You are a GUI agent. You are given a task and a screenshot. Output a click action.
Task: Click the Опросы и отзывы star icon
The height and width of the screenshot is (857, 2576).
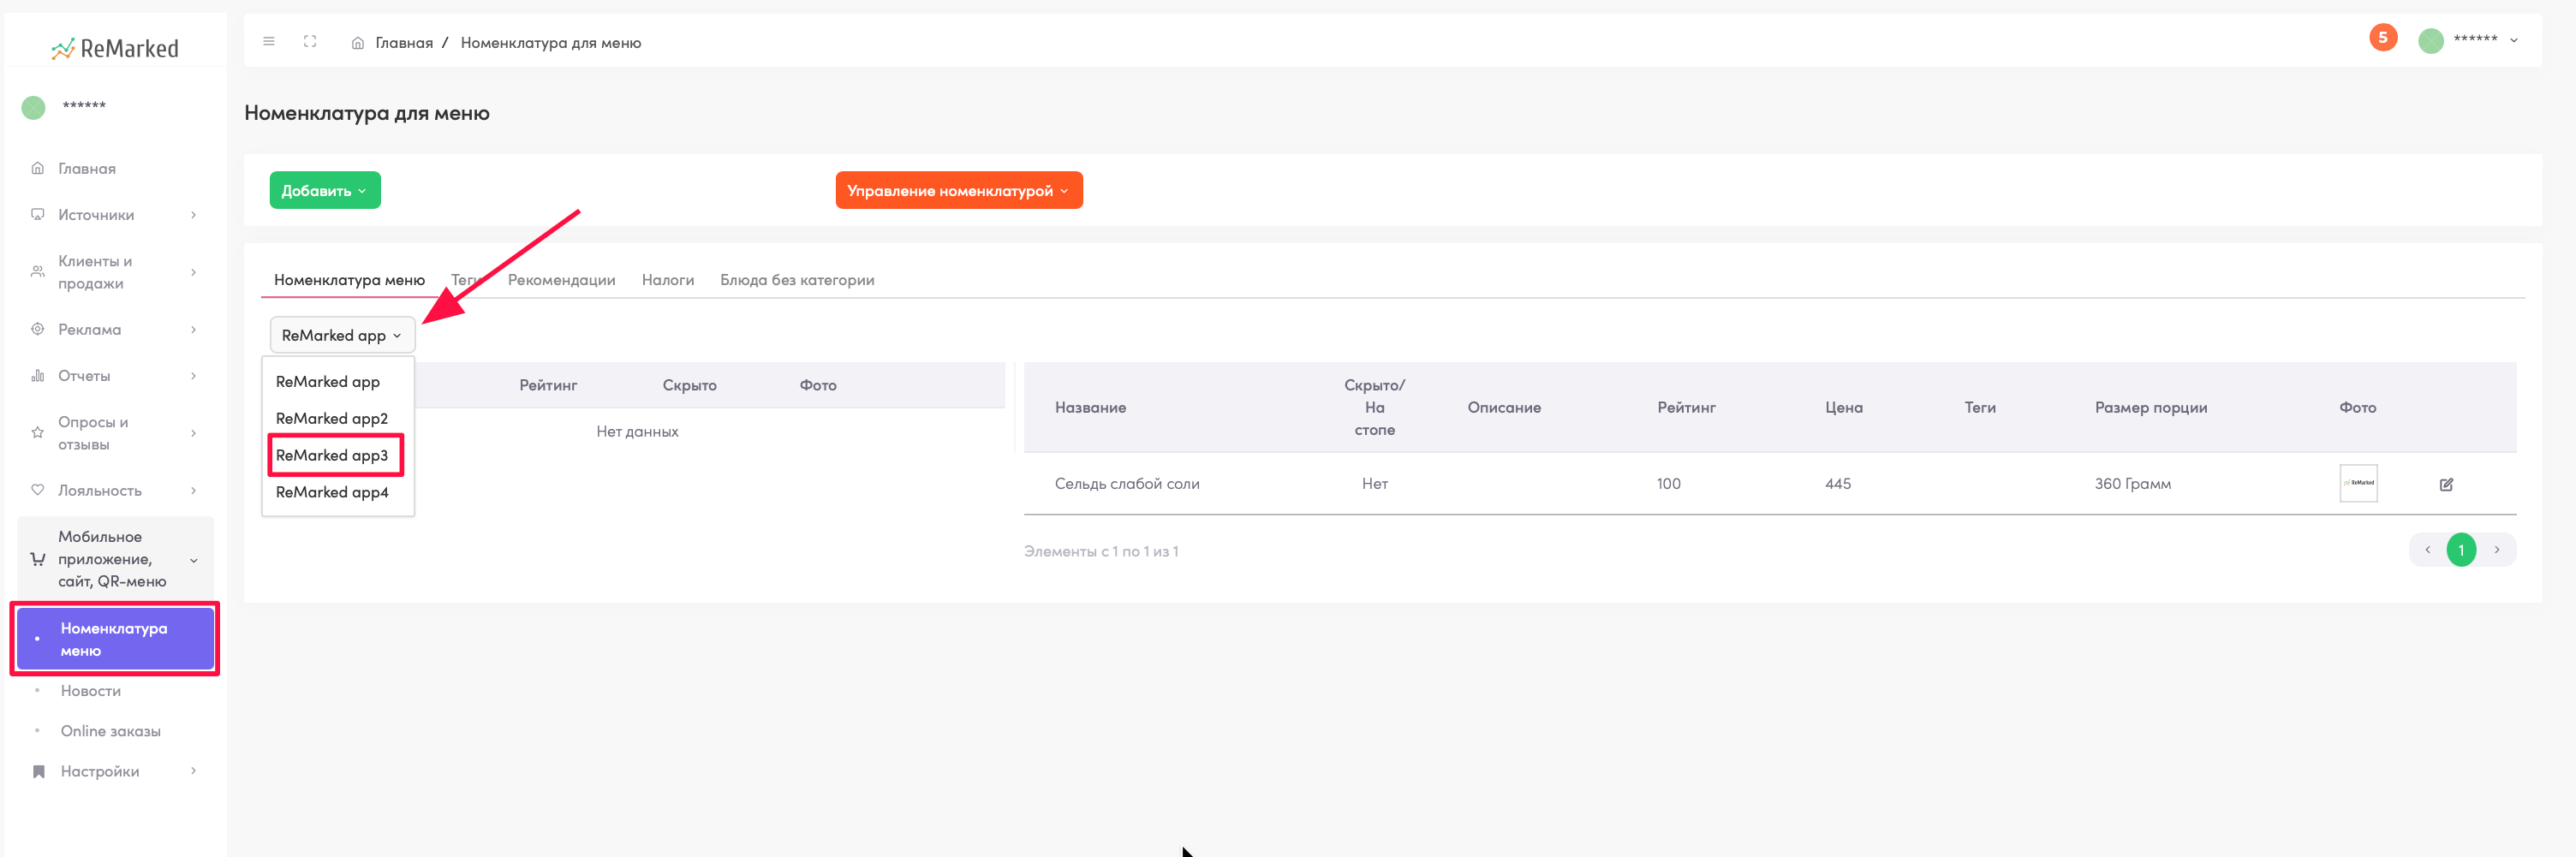38,433
